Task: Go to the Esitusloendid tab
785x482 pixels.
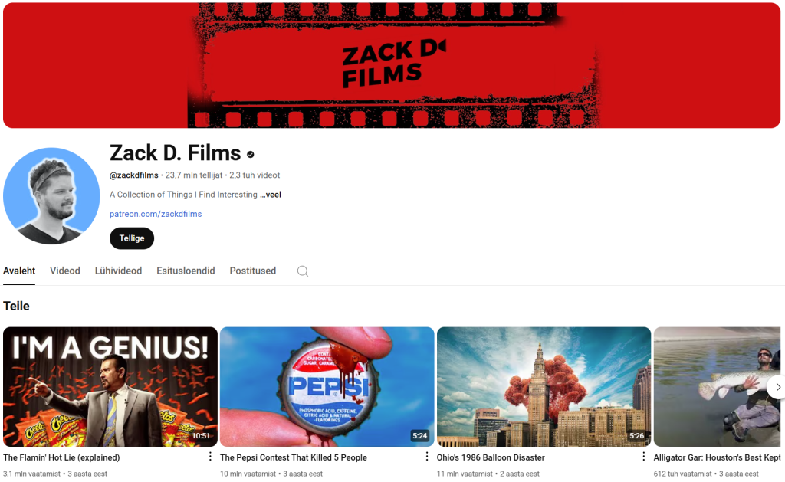Action: click(x=186, y=271)
